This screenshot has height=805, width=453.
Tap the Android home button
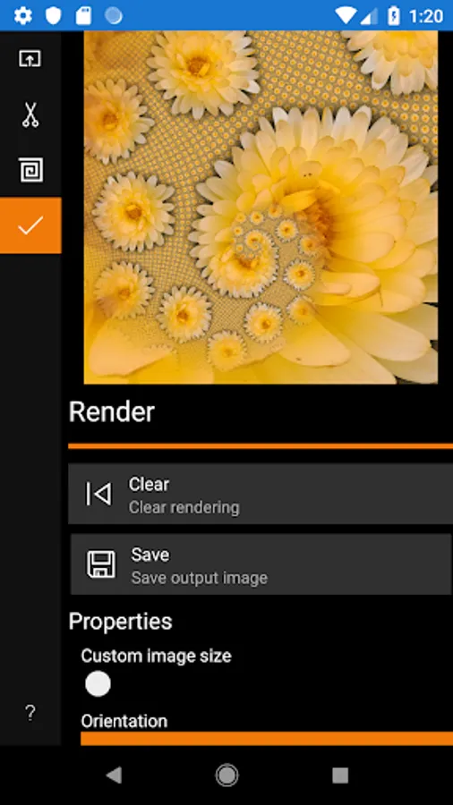coord(226,775)
